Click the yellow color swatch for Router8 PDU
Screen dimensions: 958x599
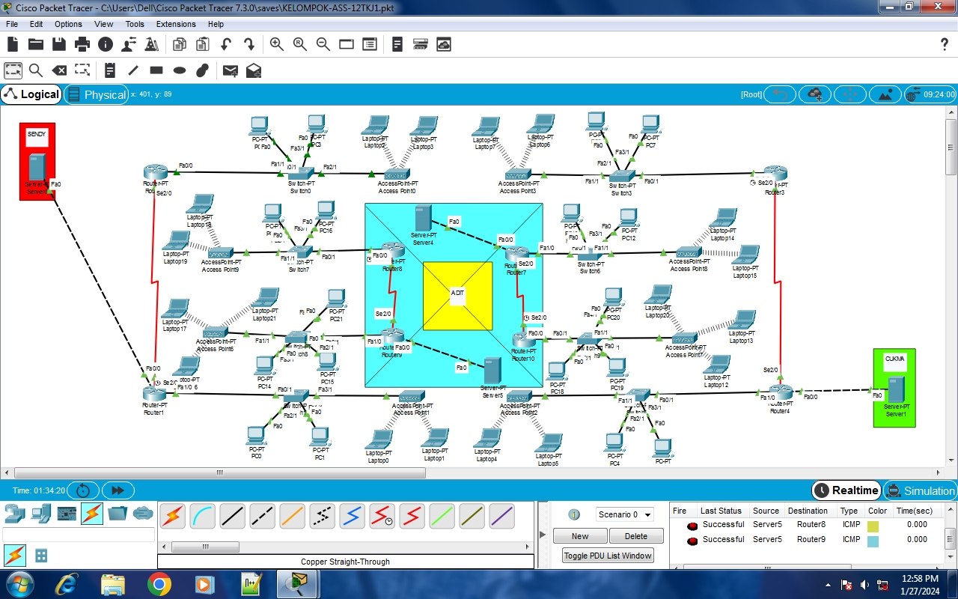point(873,526)
